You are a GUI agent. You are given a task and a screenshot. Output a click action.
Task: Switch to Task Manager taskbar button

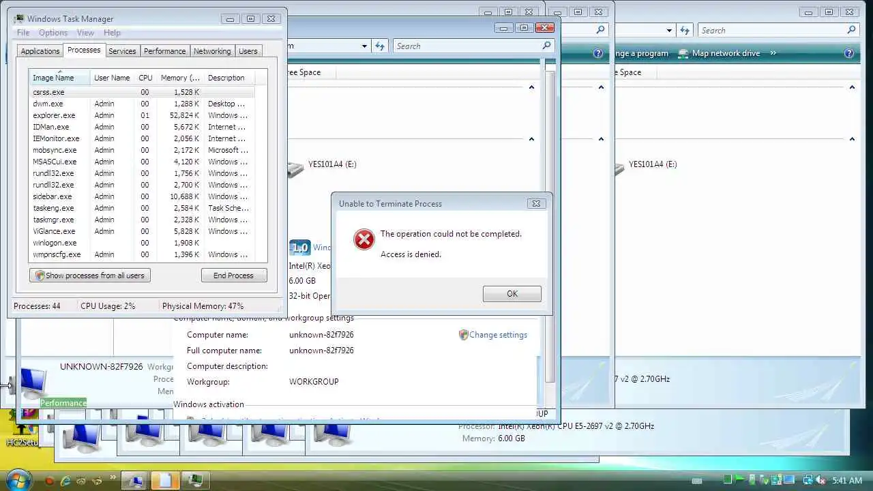click(195, 481)
